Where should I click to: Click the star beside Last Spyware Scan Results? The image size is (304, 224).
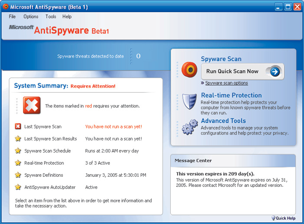point(18,139)
